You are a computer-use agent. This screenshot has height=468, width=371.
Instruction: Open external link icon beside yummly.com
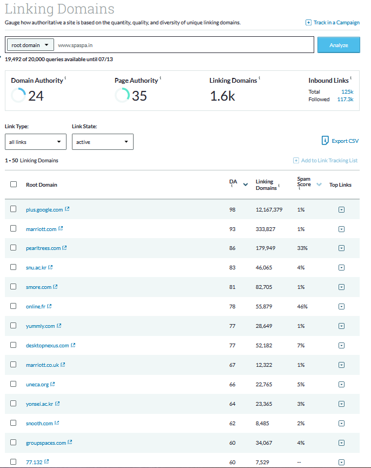click(x=59, y=326)
